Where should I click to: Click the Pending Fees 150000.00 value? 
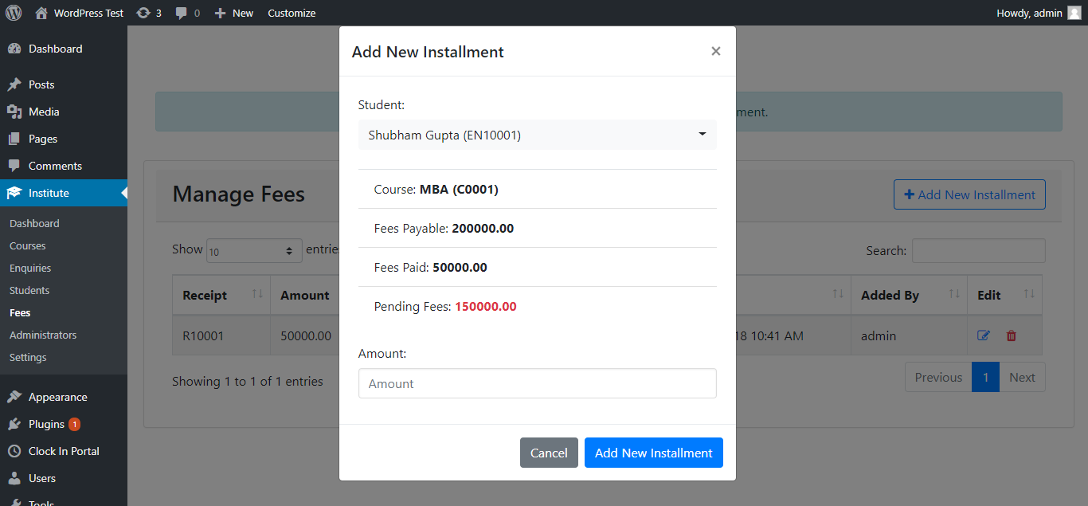486,306
